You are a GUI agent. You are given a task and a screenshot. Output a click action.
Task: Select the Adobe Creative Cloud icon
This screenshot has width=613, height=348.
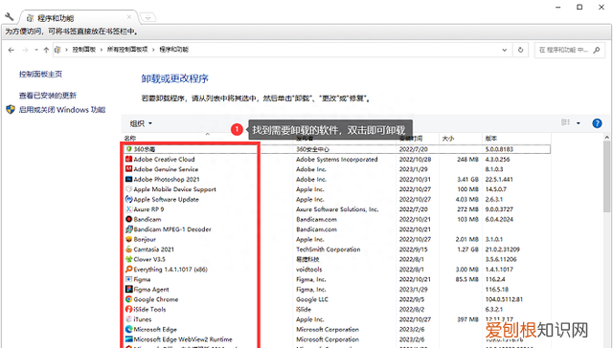tap(129, 159)
